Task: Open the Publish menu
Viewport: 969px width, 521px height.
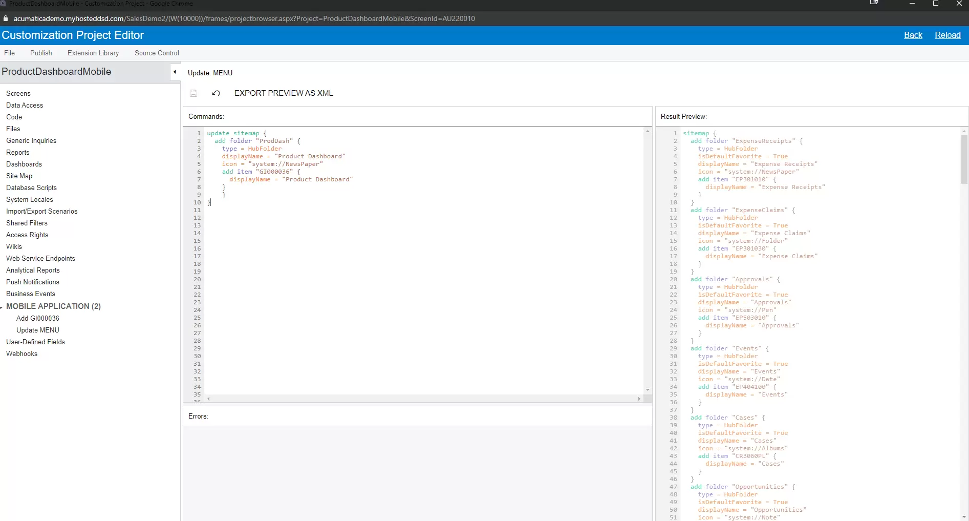Action: point(41,53)
